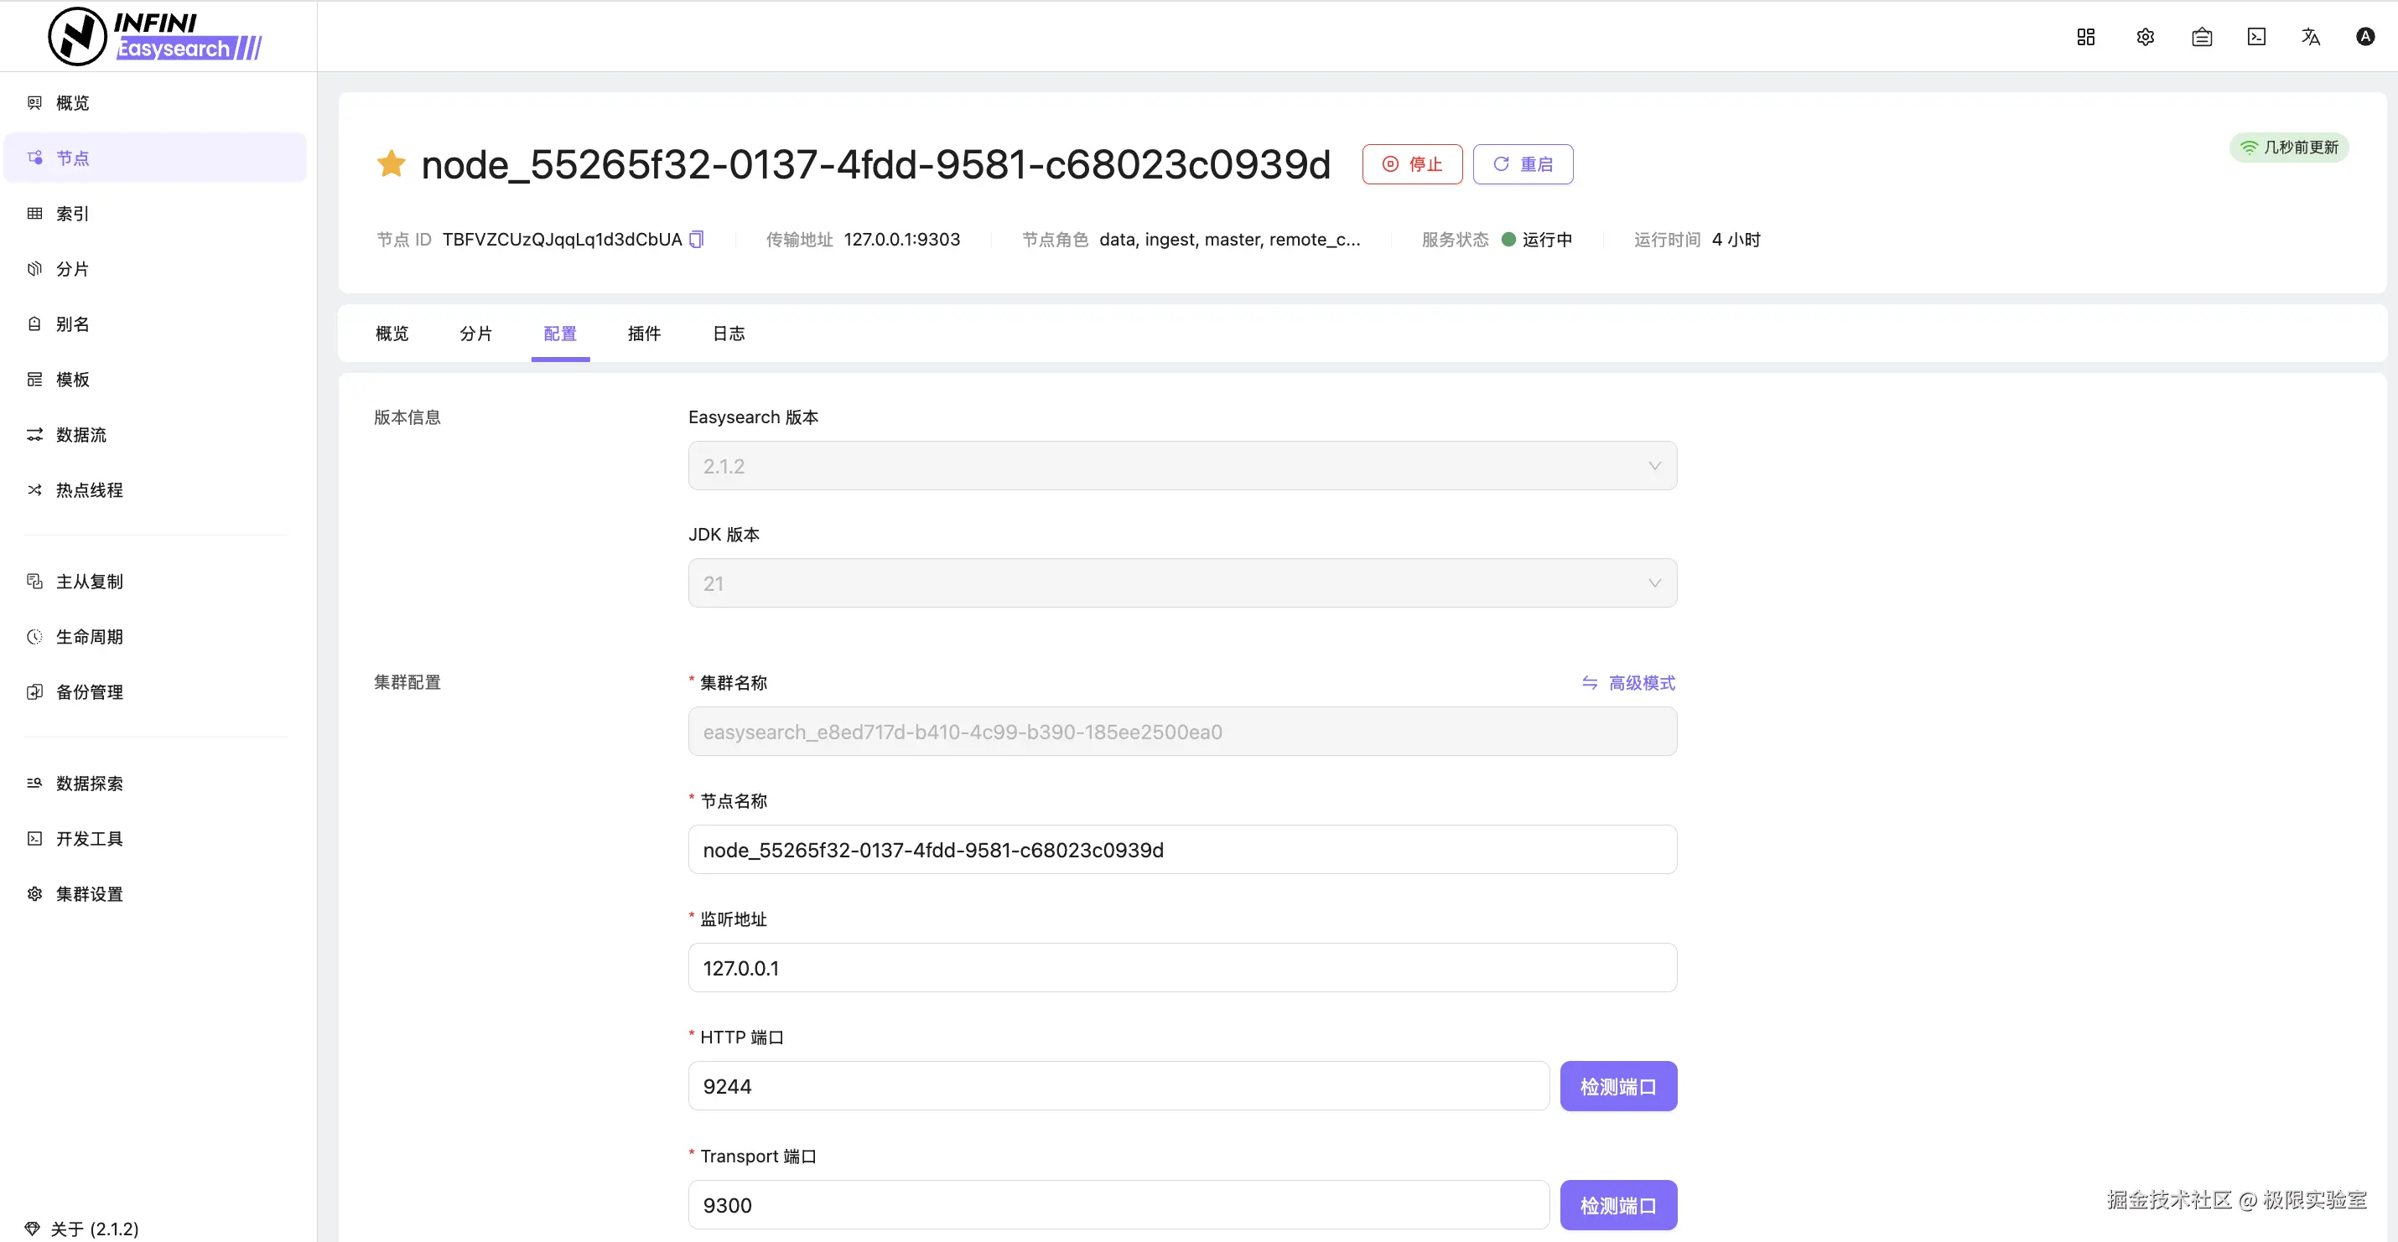Click the language translation icon

[x=2310, y=36]
